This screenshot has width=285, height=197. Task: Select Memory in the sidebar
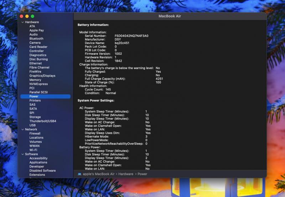tap(35, 80)
